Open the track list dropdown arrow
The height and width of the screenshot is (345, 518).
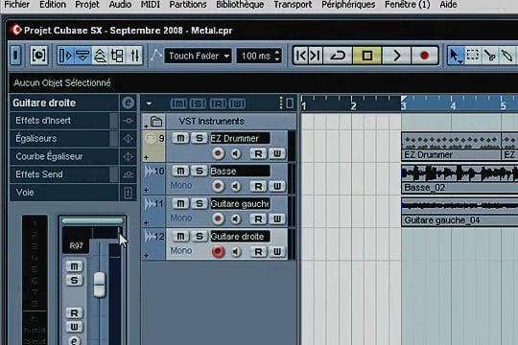pyautogui.click(x=149, y=103)
